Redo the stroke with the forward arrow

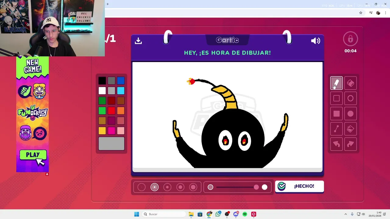pyautogui.click(x=350, y=144)
